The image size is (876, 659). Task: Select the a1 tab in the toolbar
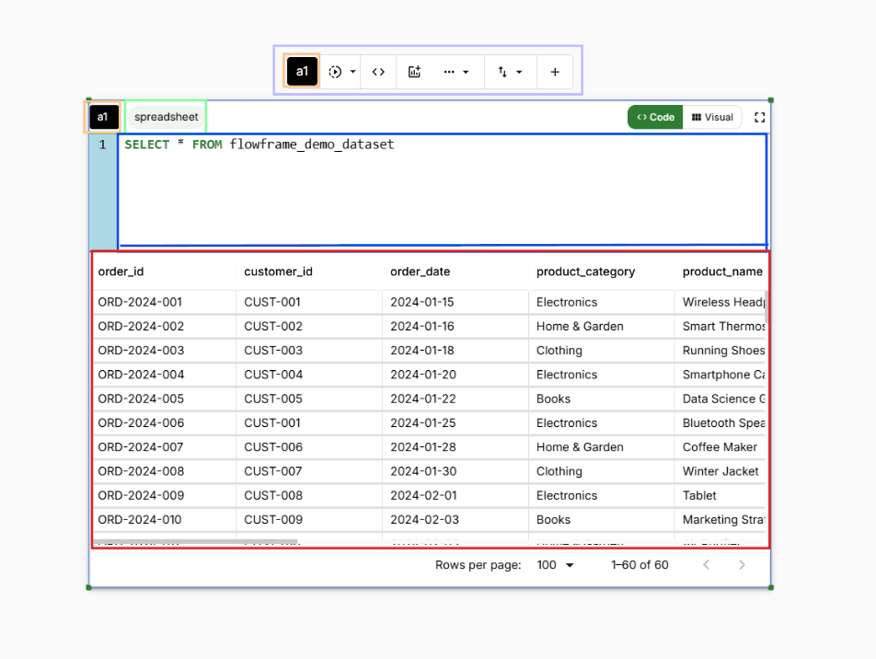[x=302, y=71]
